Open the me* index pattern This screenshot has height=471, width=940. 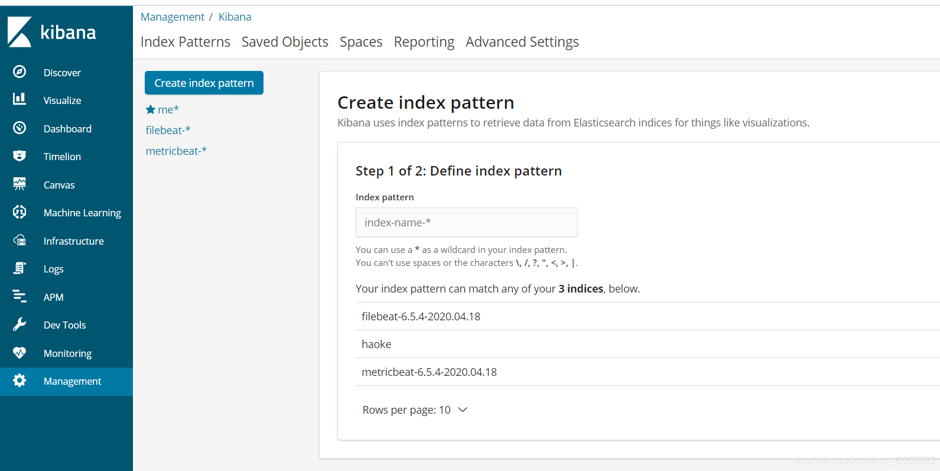point(168,109)
